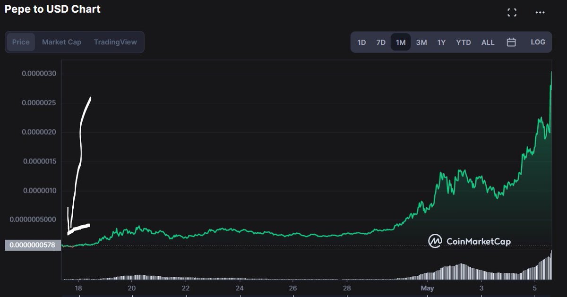Open the TradingView chart tab
Image resolution: width=567 pixels, height=297 pixels.
pos(115,42)
